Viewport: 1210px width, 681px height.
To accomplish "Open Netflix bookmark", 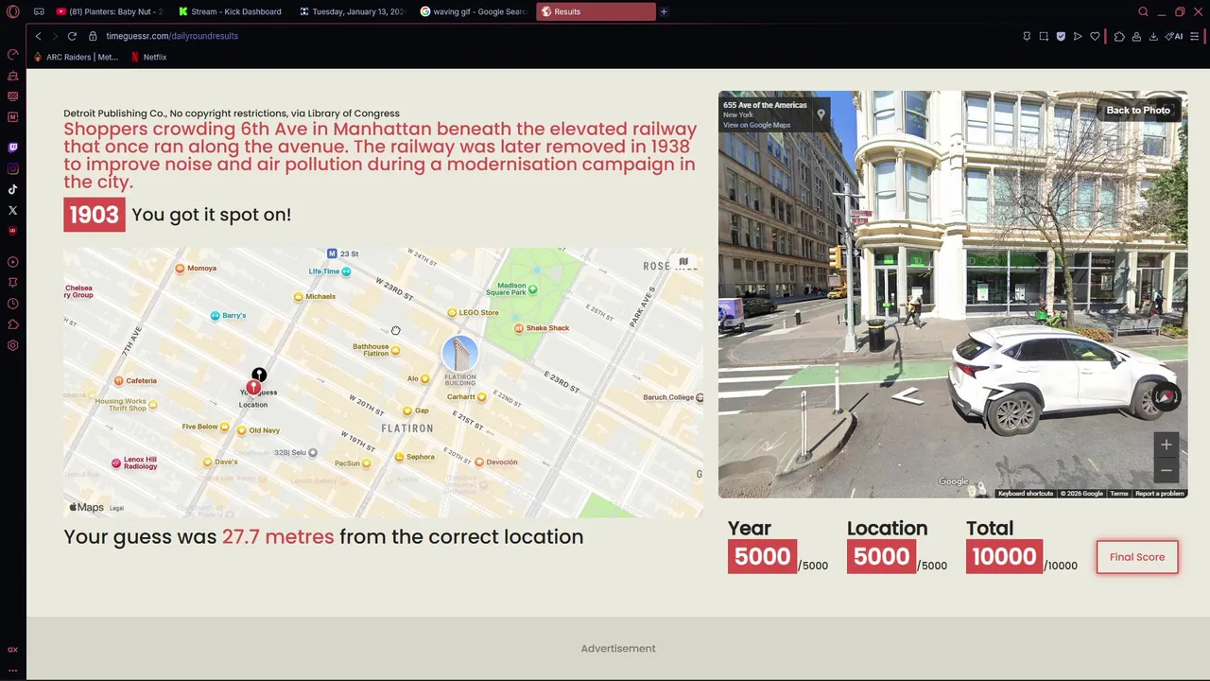I will (148, 57).
